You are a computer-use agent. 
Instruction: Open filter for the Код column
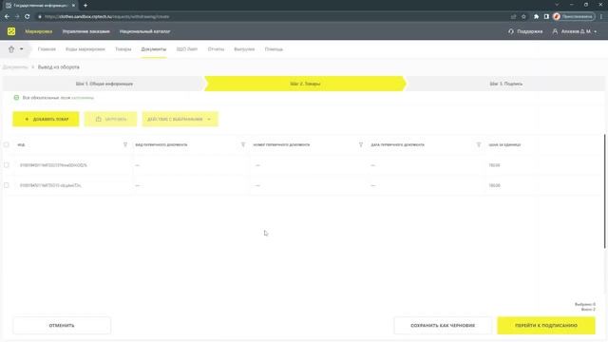pyautogui.click(x=125, y=144)
